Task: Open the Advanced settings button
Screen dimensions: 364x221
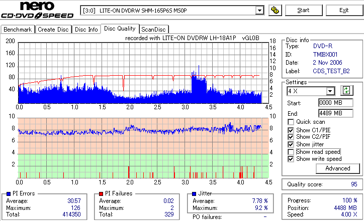Action: click(338, 168)
